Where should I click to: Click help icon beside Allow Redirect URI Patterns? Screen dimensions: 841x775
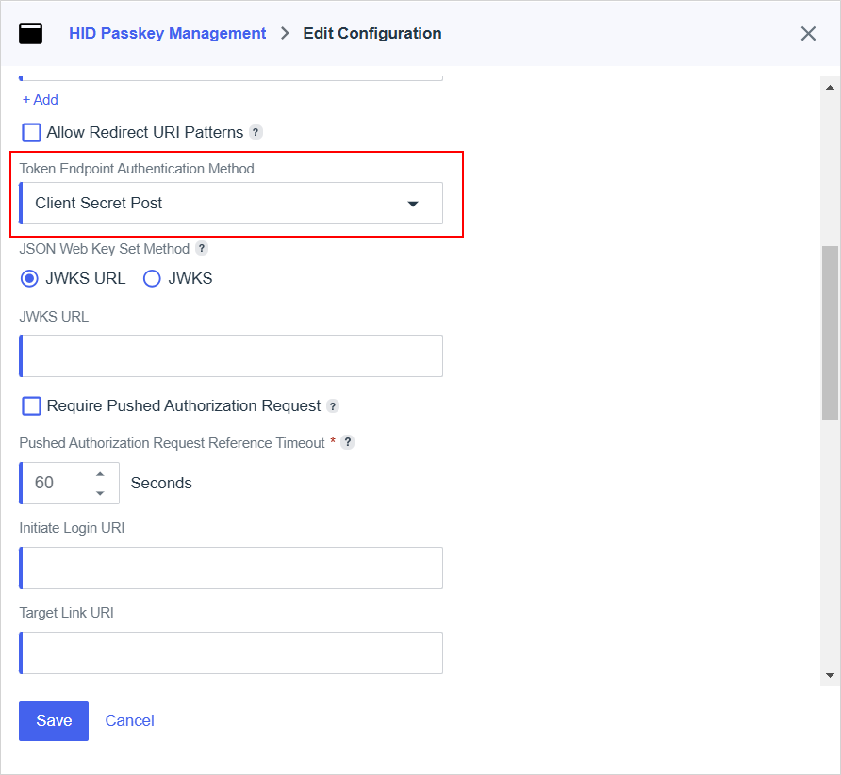pyautogui.click(x=256, y=133)
